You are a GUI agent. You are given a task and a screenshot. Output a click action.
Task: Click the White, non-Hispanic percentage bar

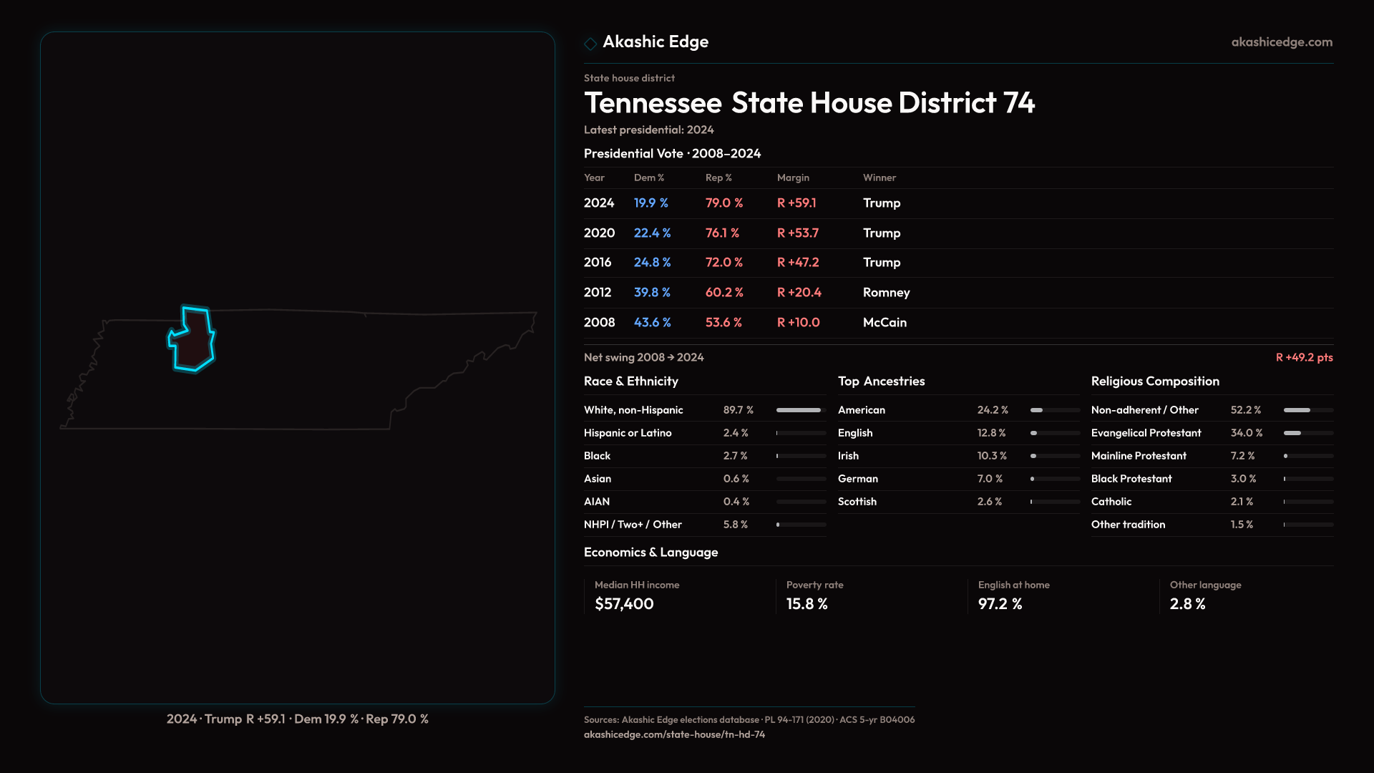(800, 410)
